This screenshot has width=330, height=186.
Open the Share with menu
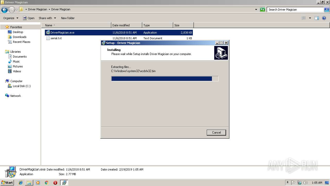(47, 18)
